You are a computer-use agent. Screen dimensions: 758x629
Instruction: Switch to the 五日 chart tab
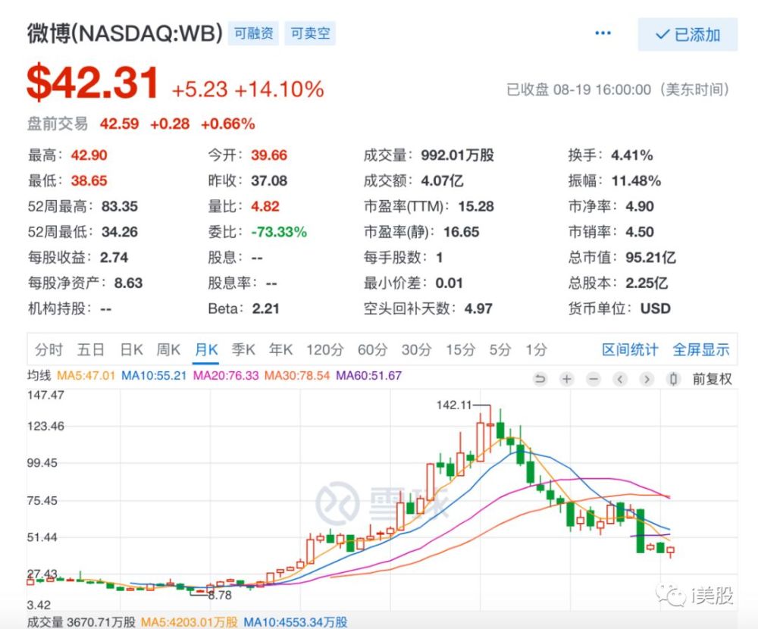tap(90, 349)
